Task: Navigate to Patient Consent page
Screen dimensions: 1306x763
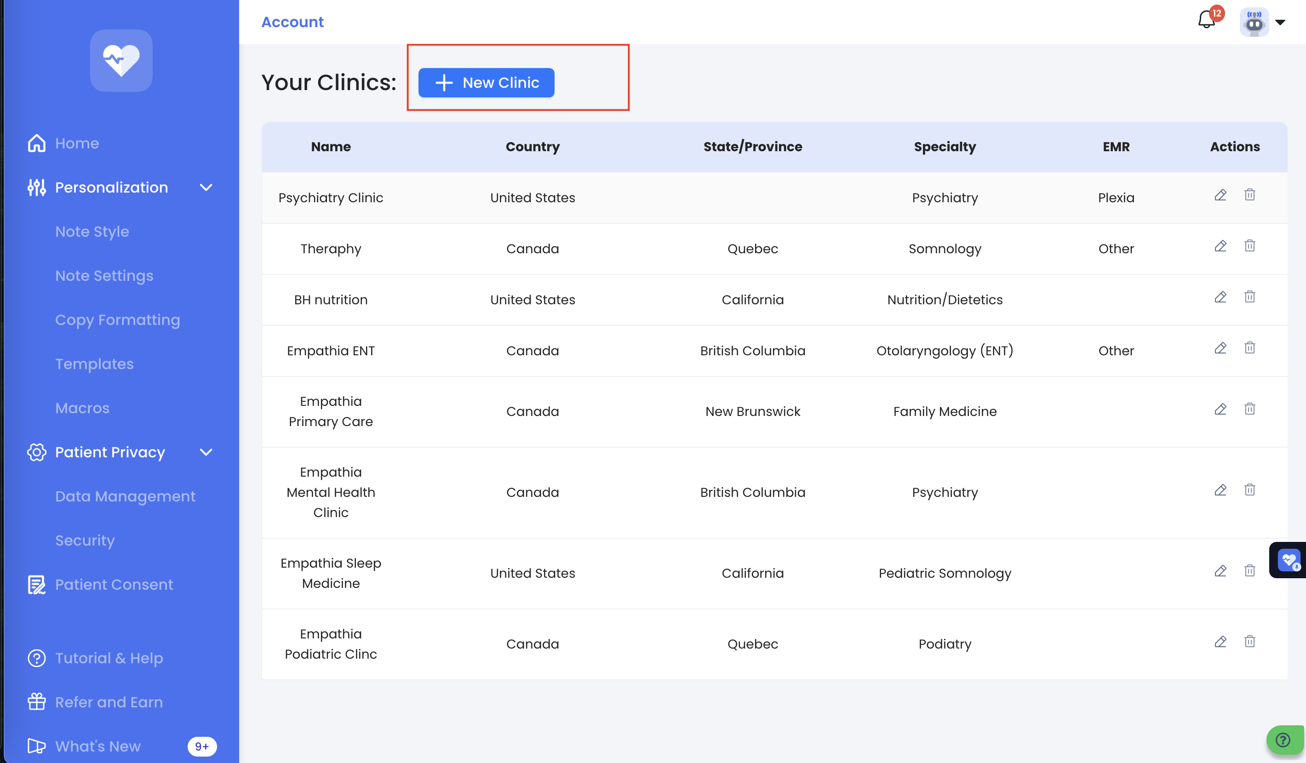Action: tap(114, 584)
